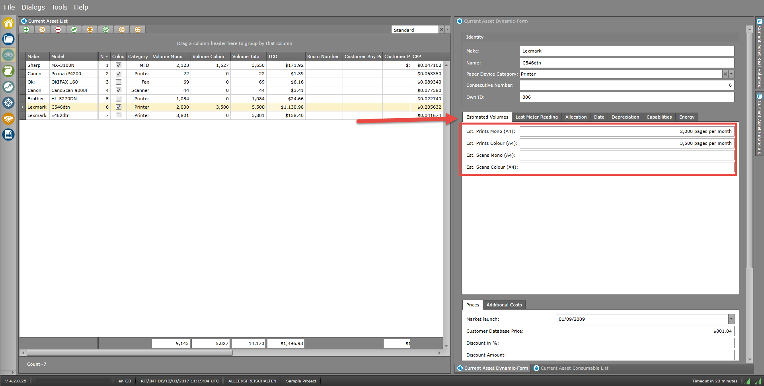Viewport: 764px width, 386px height.
Task: Switch to the Capabilities tab
Action: tap(659, 117)
